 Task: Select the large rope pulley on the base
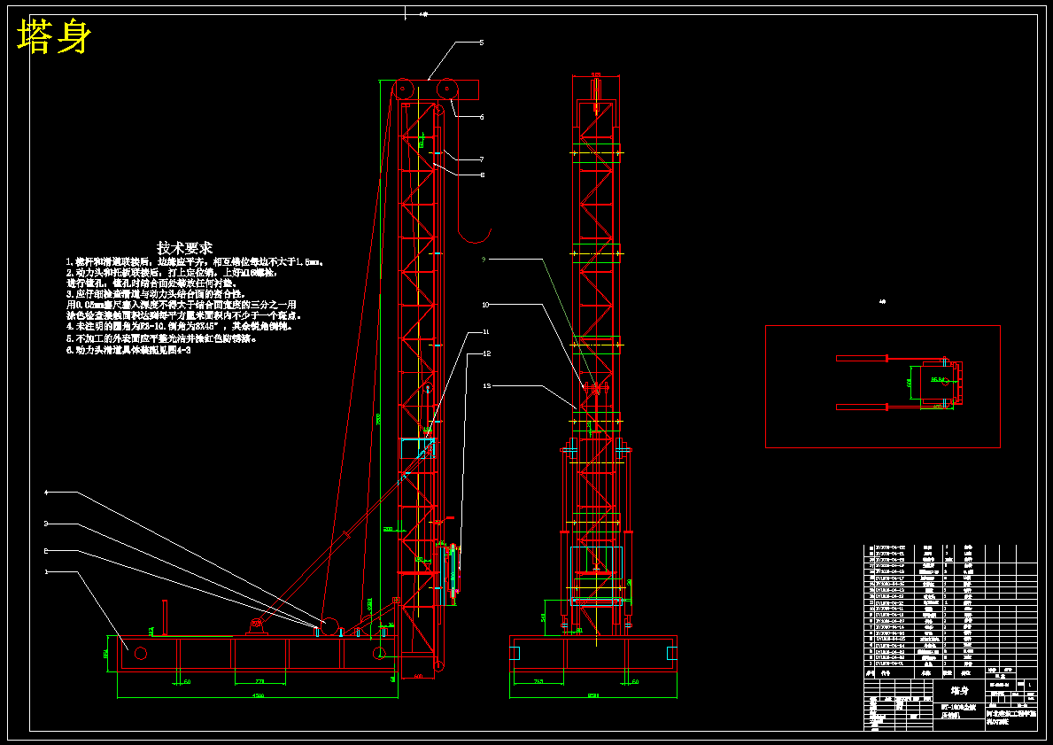point(329,627)
